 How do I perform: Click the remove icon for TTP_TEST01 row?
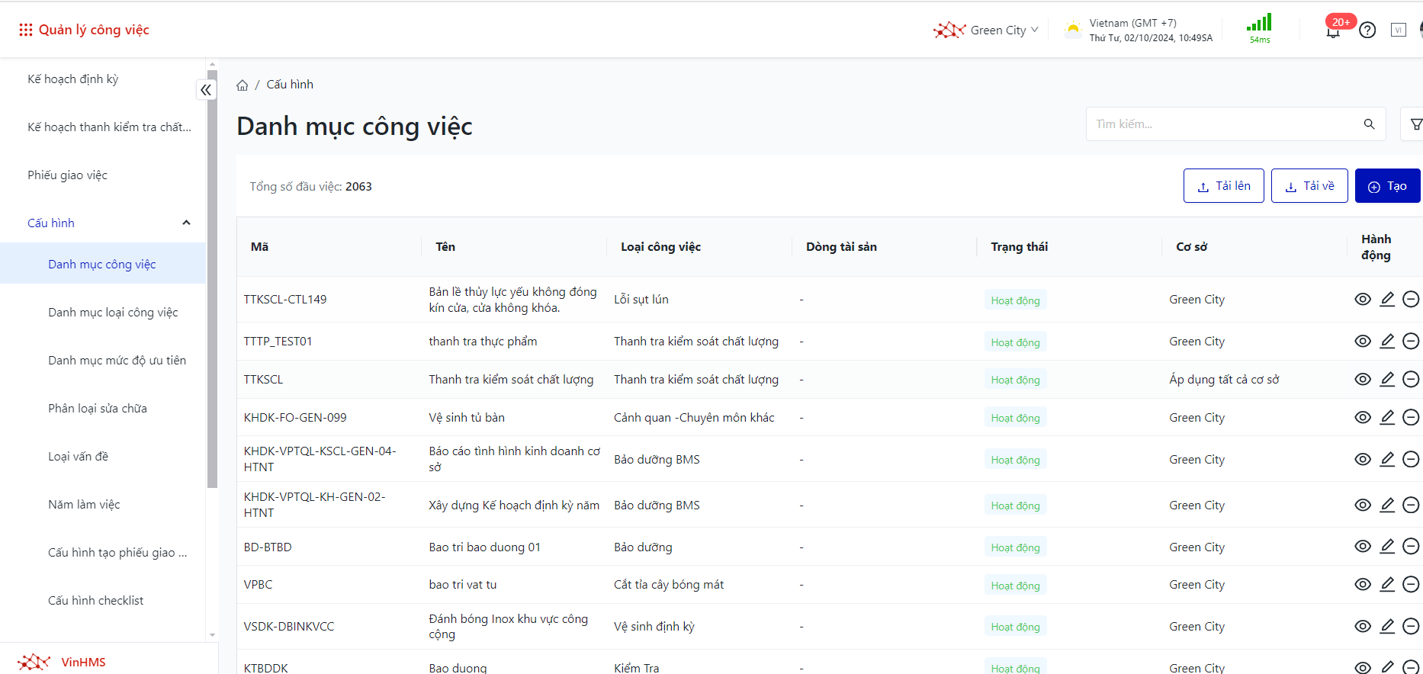pos(1411,341)
